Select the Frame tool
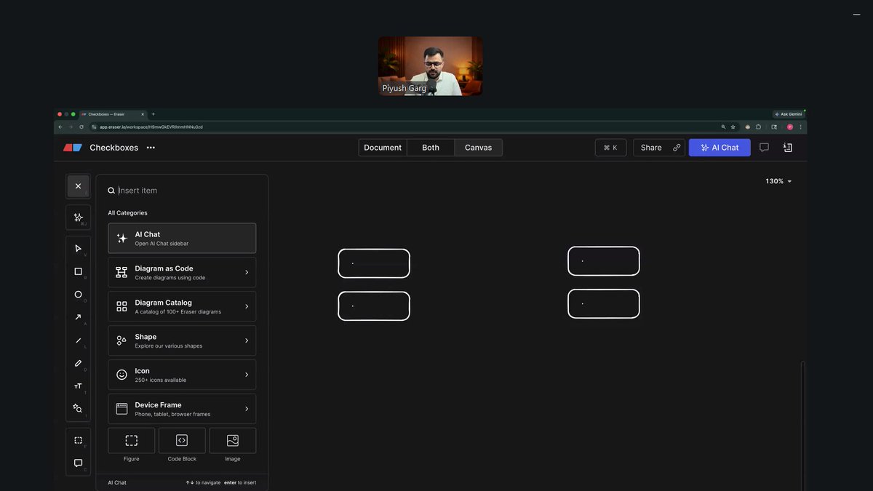 tap(78, 439)
